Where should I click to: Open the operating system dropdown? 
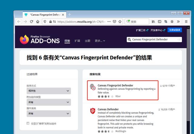tap(49, 113)
